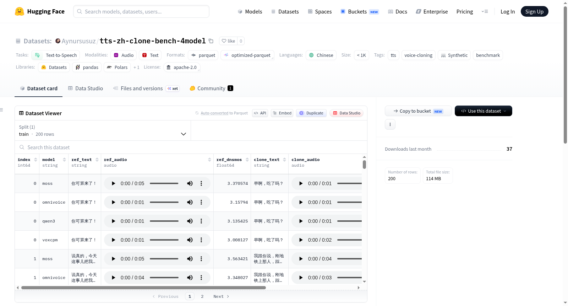The width and height of the screenshot is (568, 306).
Task: Open ref_audio options for the voxcpm row
Action: coord(201,240)
